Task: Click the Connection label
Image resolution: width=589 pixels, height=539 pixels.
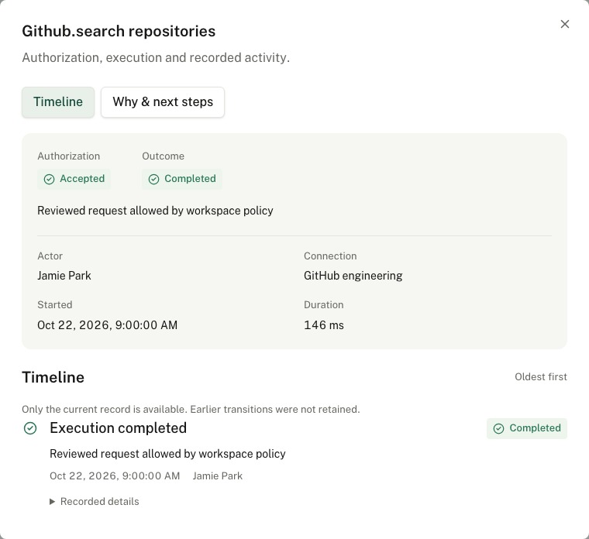Action: click(x=330, y=256)
